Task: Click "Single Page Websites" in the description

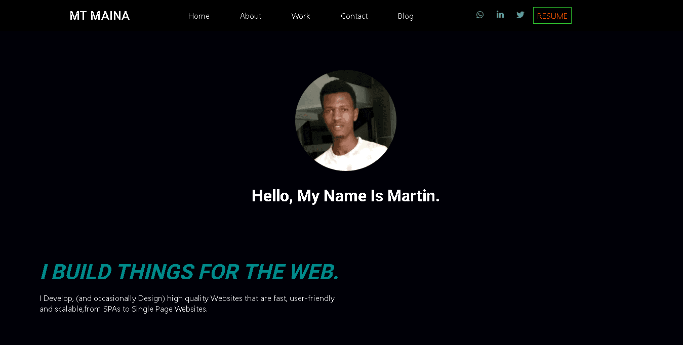Action: [170, 309]
